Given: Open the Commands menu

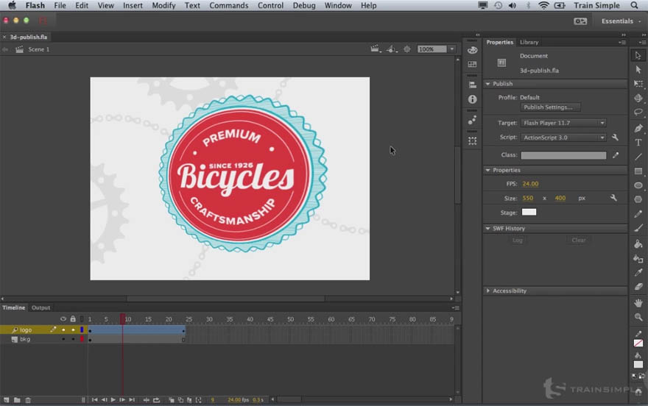Looking at the screenshot, I should point(228,5).
